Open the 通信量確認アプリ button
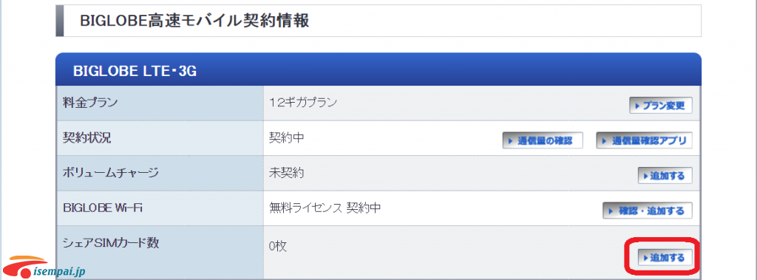 [x=645, y=140]
